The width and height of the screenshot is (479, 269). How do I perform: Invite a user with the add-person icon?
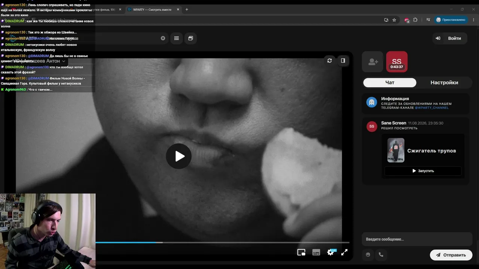pyautogui.click(x=373, y=62)
